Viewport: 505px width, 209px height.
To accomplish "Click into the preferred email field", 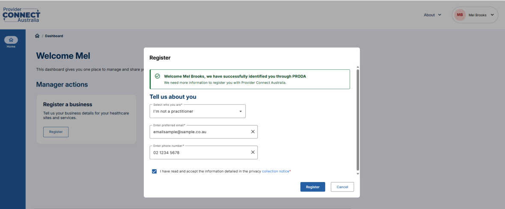I will [x=204, y=131].
